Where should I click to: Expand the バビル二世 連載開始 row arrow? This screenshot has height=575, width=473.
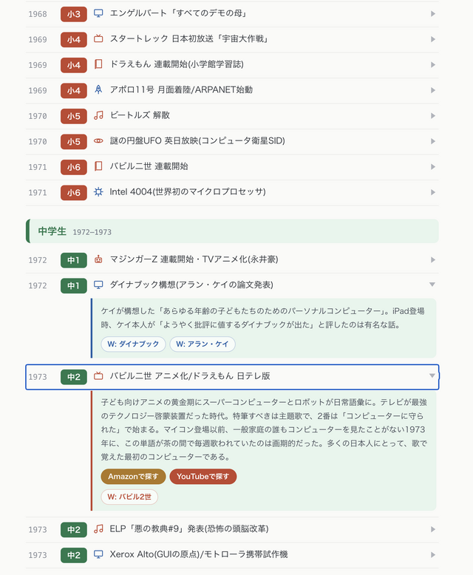pyautogui.click(x=432, y=167)
